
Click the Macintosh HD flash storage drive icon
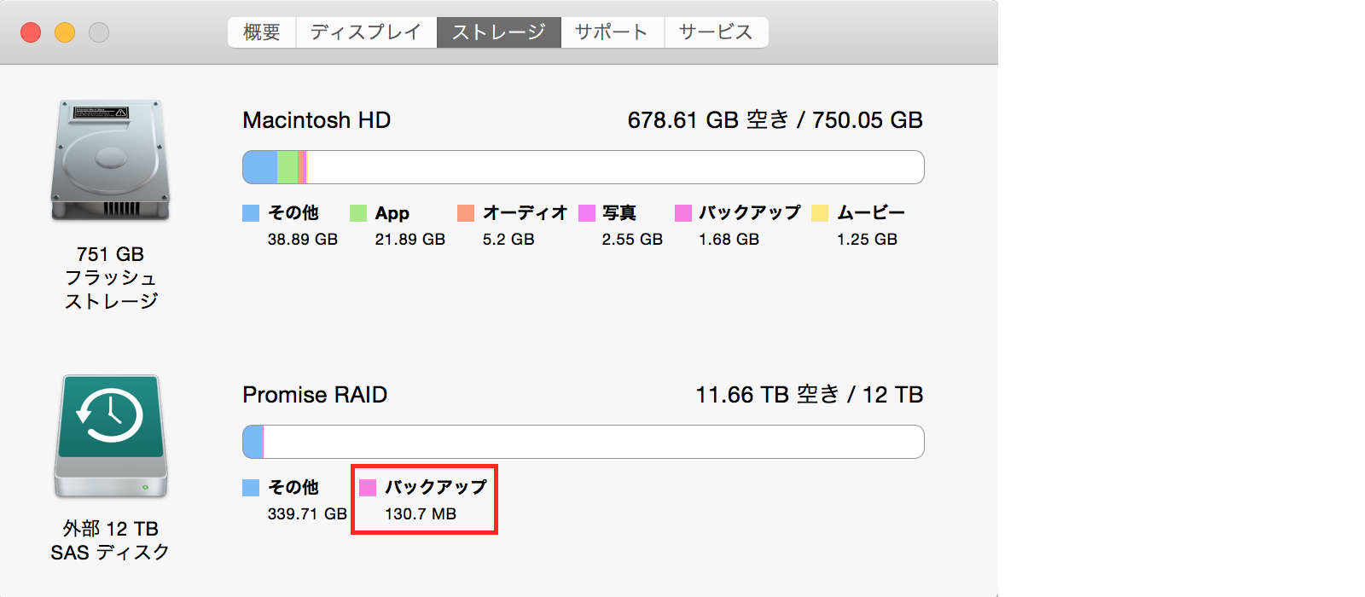point(110,160)
